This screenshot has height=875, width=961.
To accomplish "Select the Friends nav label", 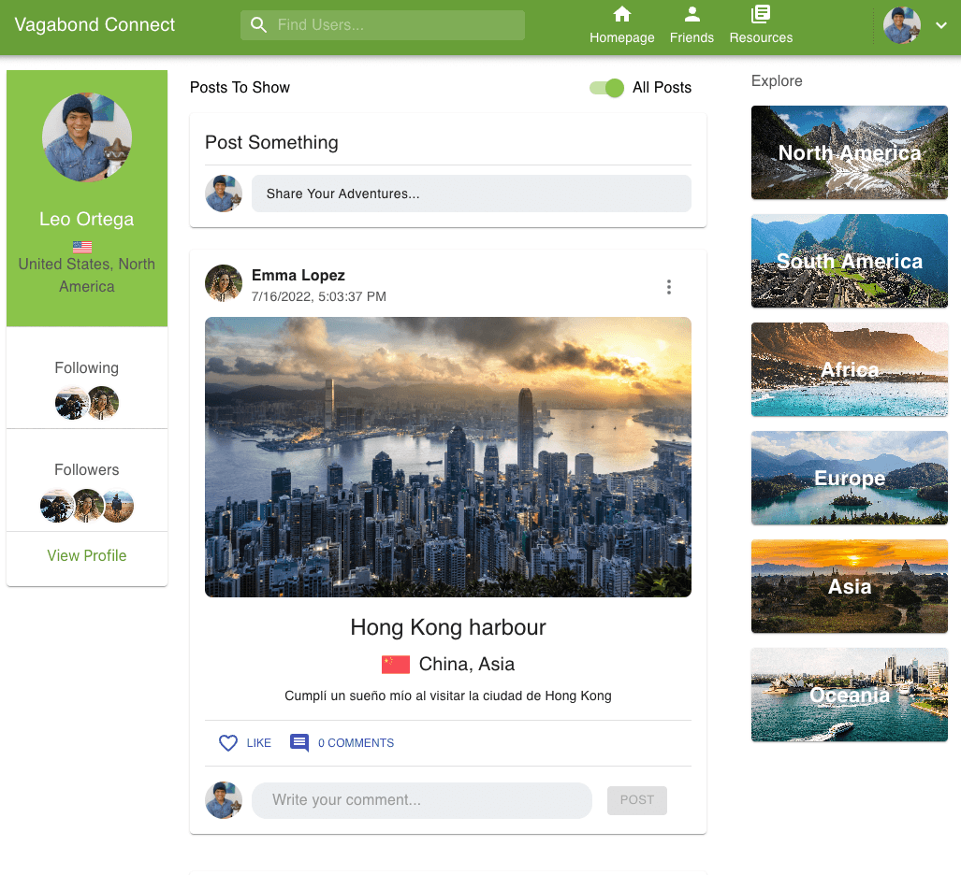I will pos(692,38).
